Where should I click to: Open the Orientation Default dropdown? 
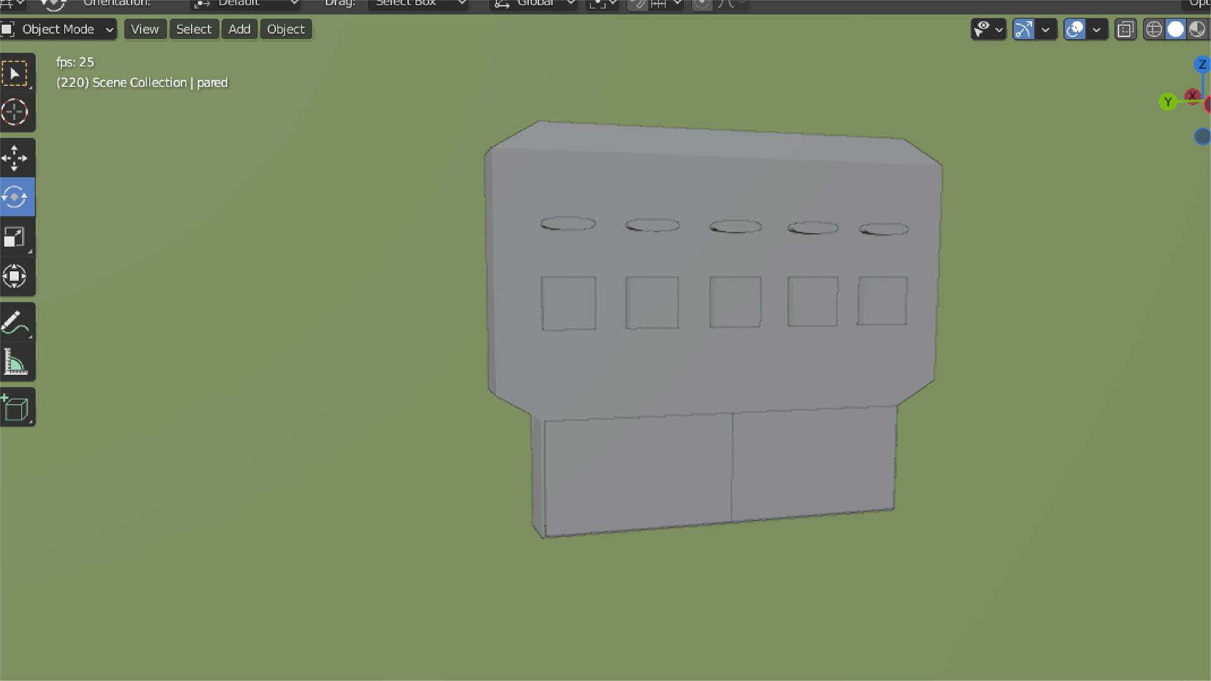[247, 4]
